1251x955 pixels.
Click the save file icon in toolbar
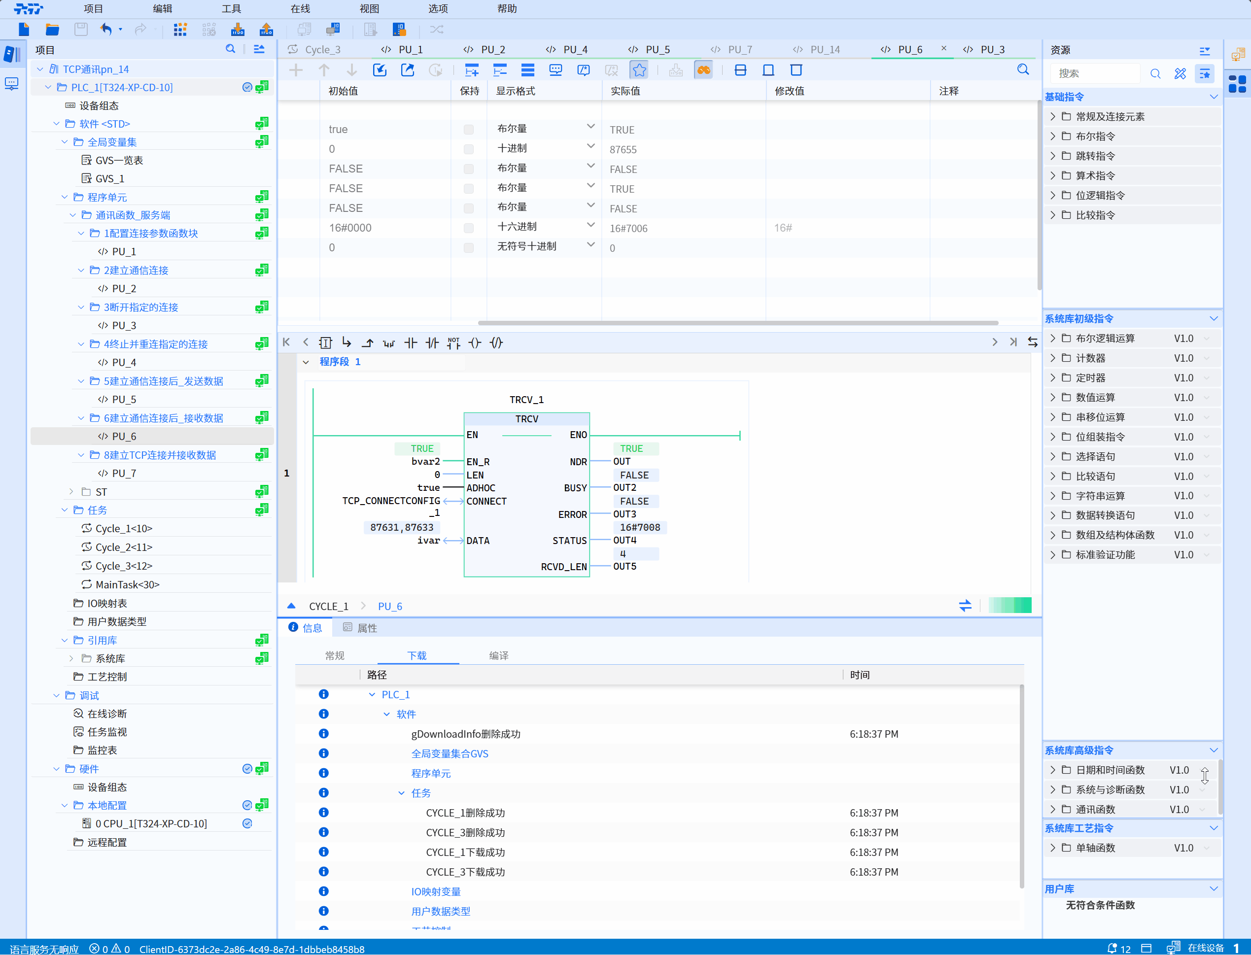coord(81,29)
